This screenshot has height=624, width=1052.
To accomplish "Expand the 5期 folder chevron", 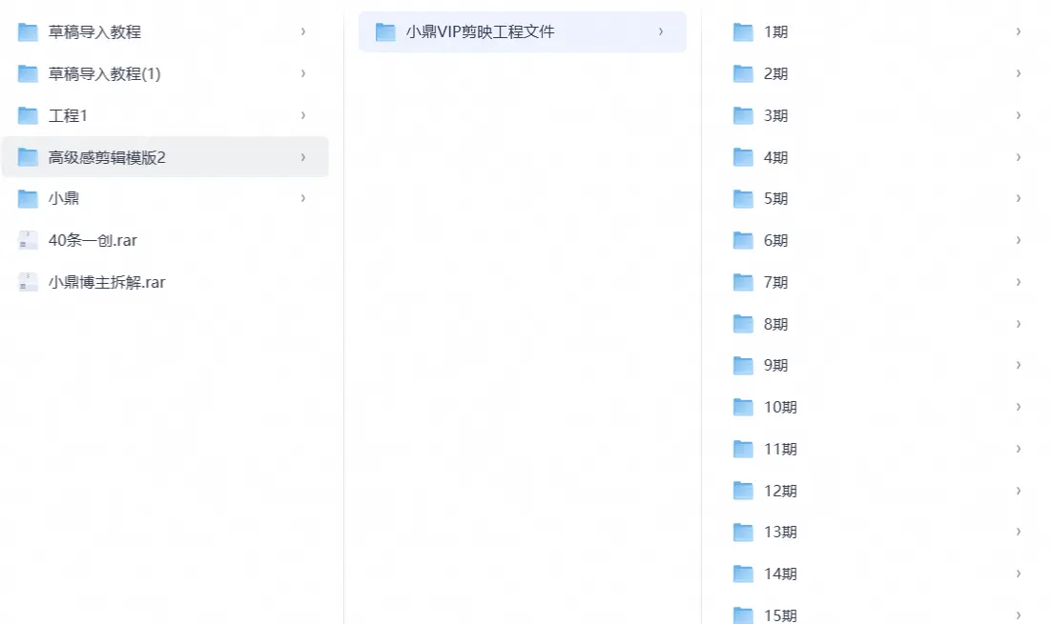I will [x=1019, y=198].
